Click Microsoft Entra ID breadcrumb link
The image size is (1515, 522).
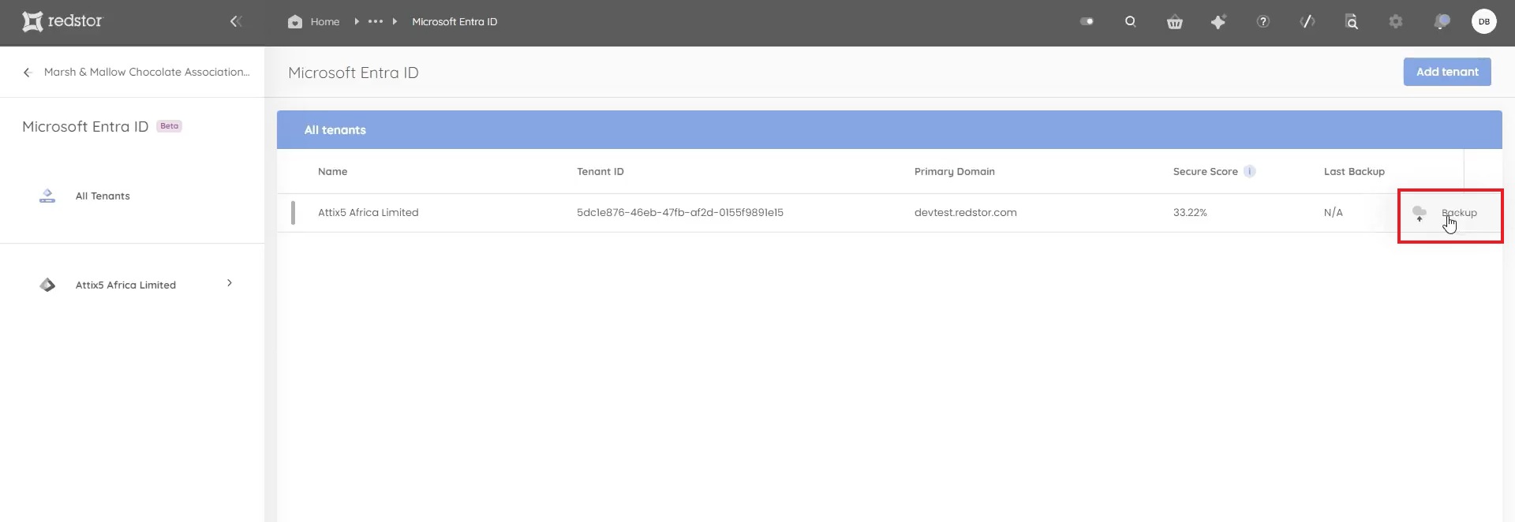(454, 22)
